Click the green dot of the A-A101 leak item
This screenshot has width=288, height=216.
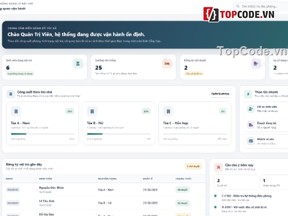click(215, 207)
